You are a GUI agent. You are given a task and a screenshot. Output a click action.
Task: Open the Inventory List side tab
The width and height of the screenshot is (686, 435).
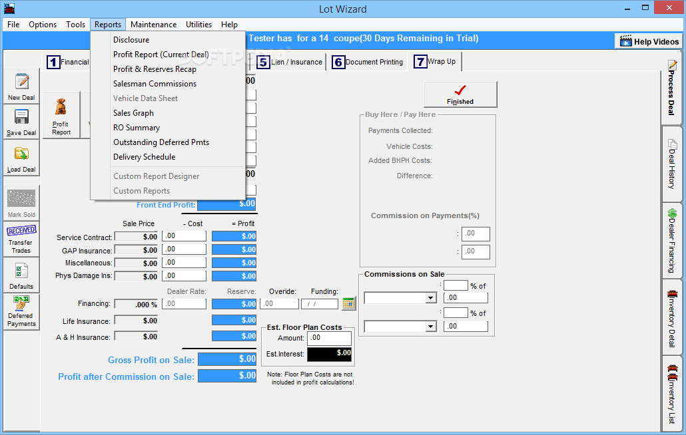tap(671, 394)
